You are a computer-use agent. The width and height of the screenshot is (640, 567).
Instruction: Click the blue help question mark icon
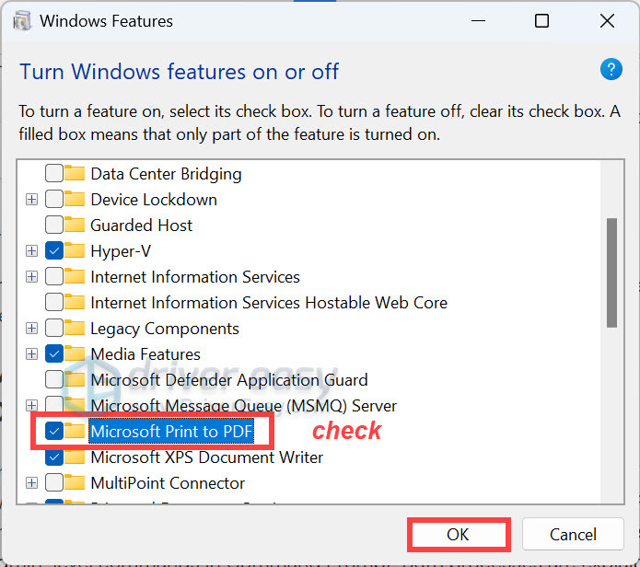pos(611,69)
